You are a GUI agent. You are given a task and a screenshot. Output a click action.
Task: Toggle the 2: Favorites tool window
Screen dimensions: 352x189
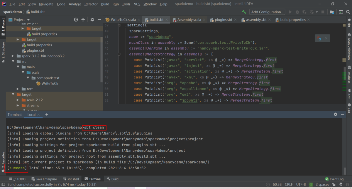(x=3, y=162)
